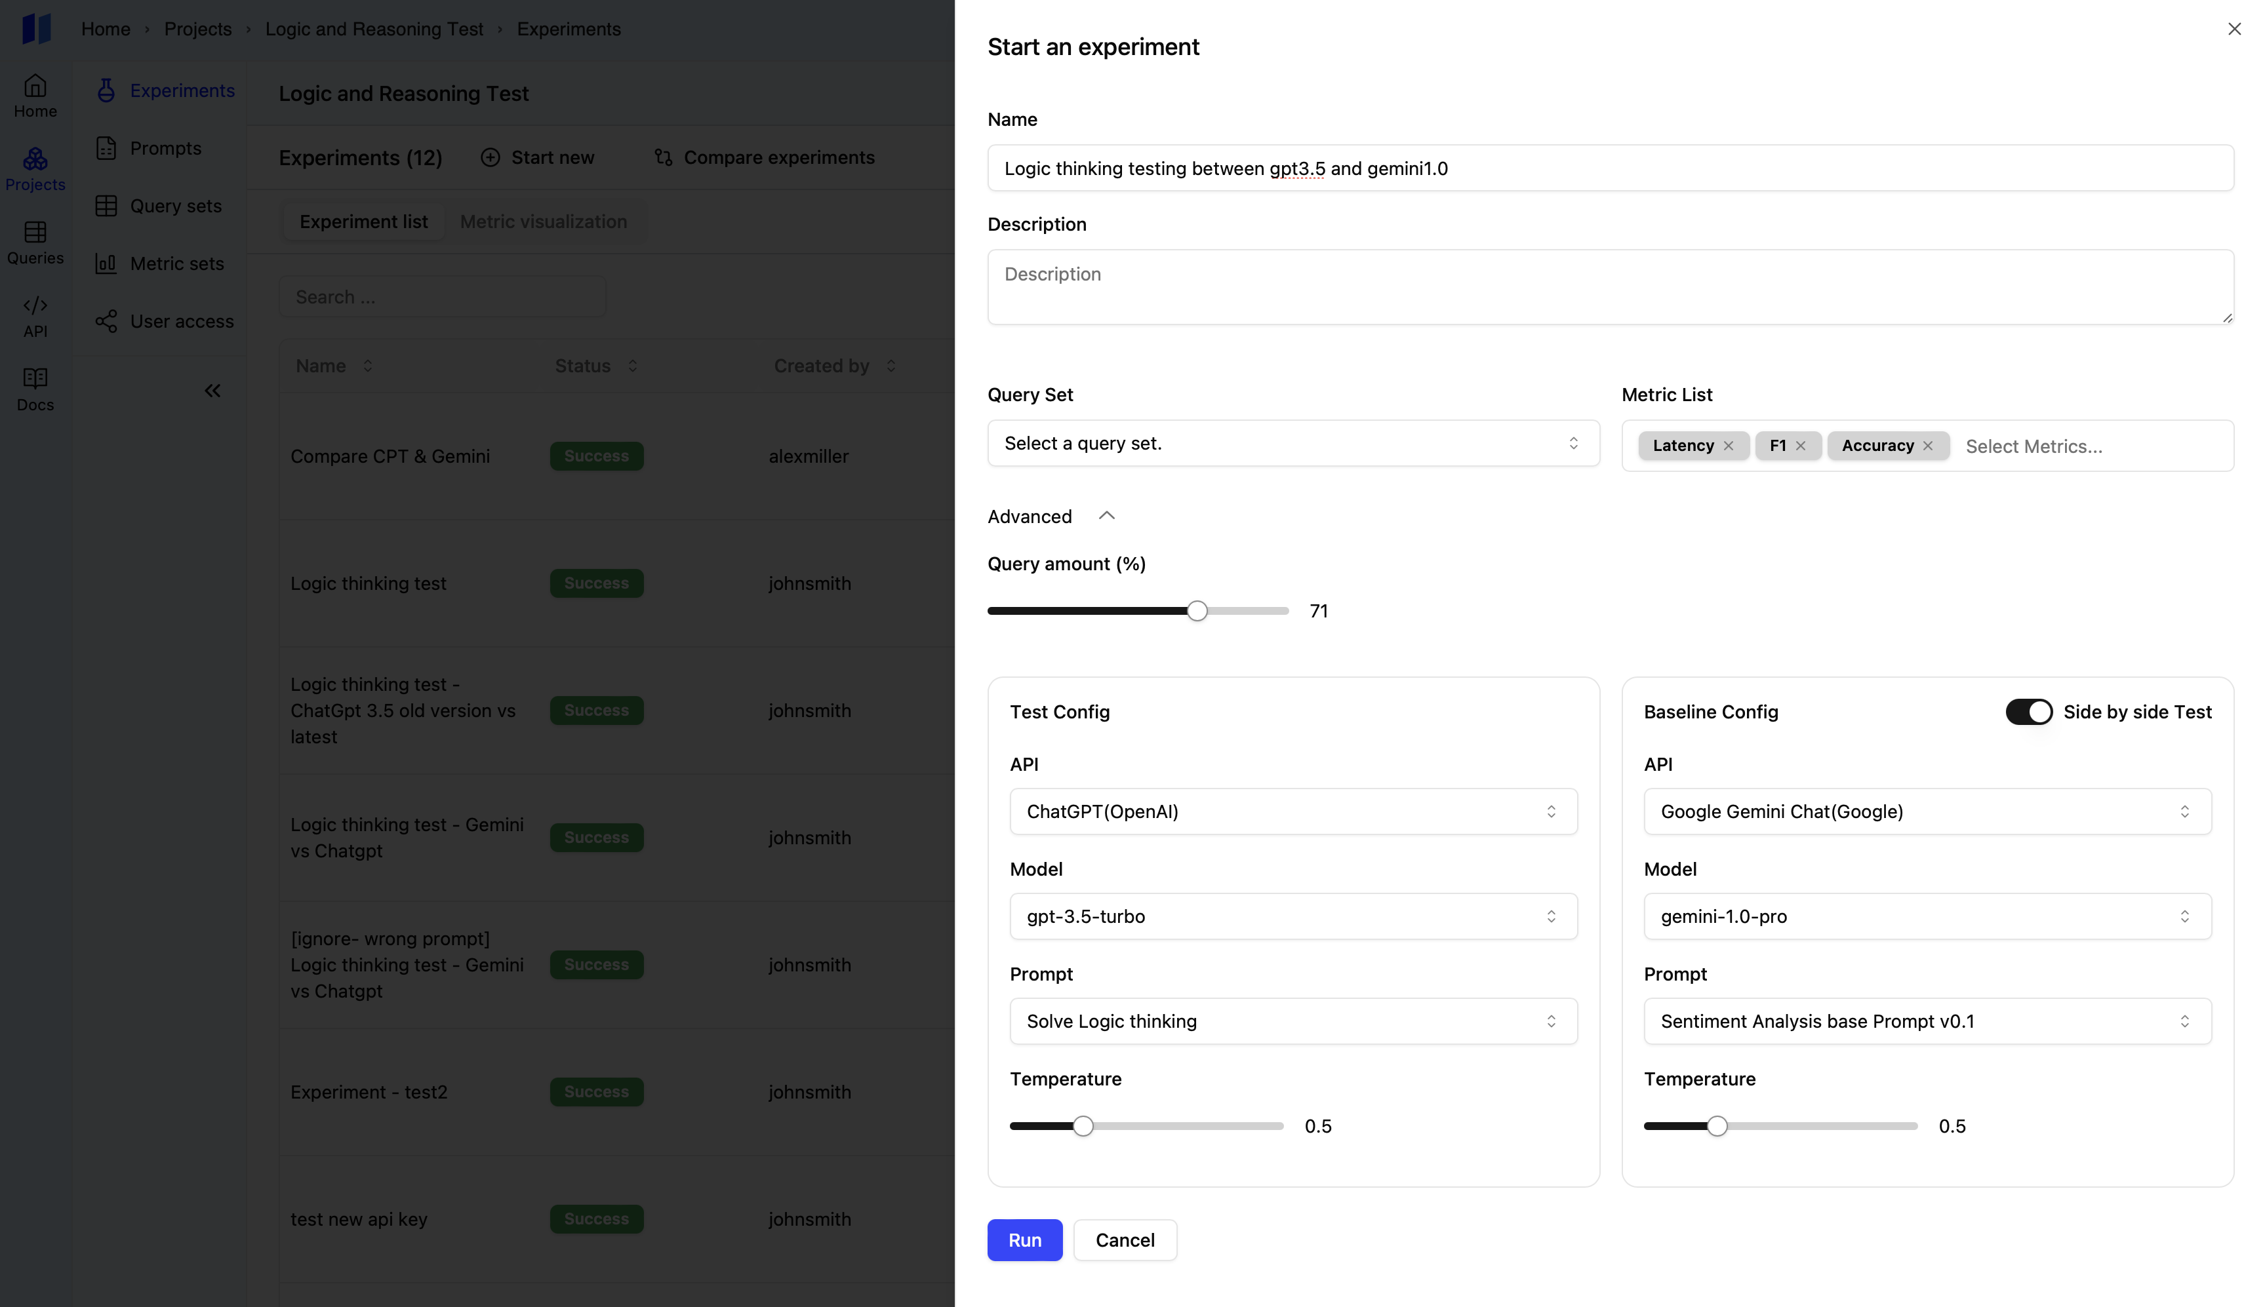Viewport: 2265px width, 1307px height.
Task: Open Prompts in project menu
Action: (165, 148)
